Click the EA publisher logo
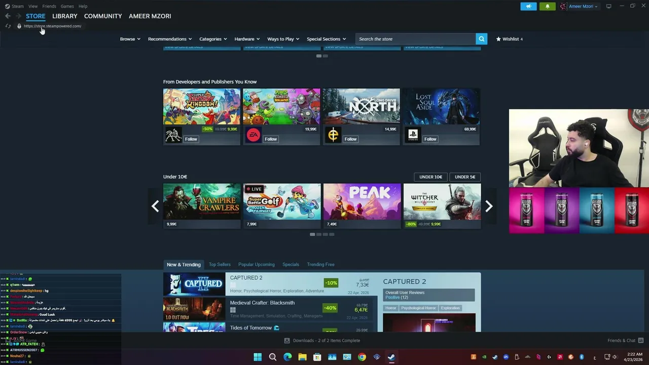Image resolution: width=649 pixels, height=365 pixels. (254, 135)
